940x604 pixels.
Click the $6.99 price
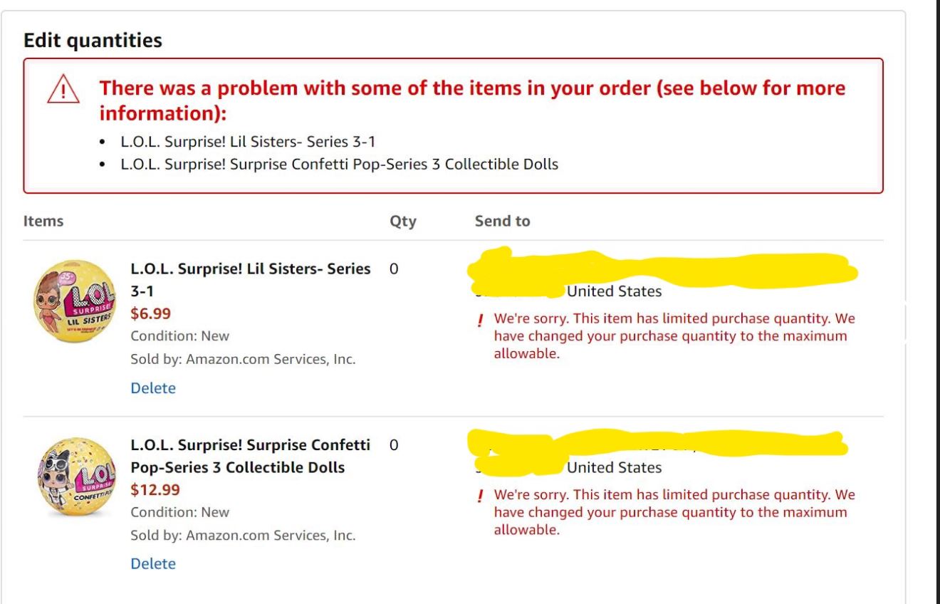click(x=150, y=313)
